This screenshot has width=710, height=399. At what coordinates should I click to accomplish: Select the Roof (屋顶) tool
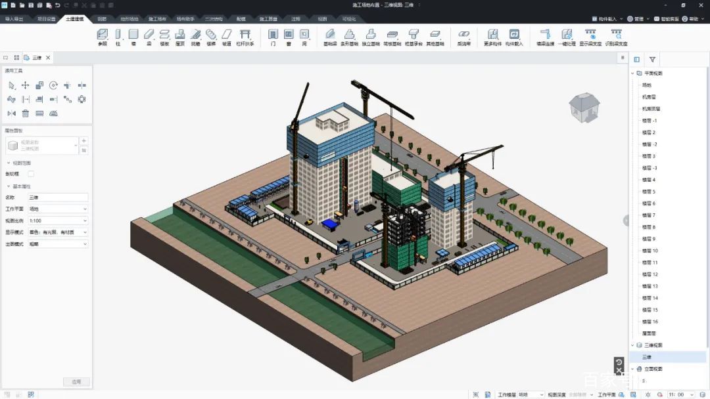(x=179, y=37)
